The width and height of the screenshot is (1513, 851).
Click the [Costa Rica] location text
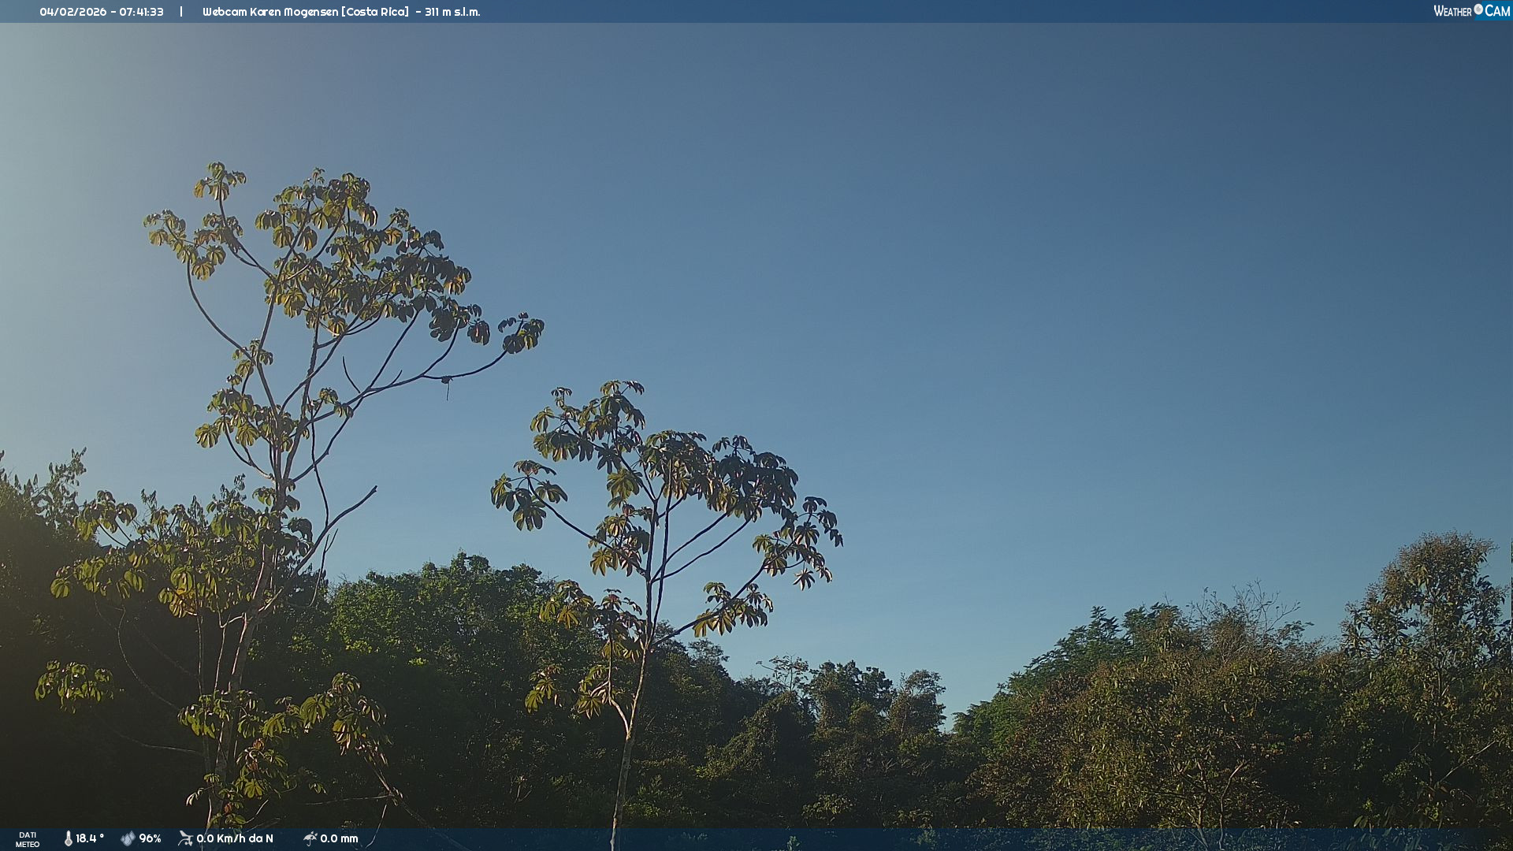[375, 12]
